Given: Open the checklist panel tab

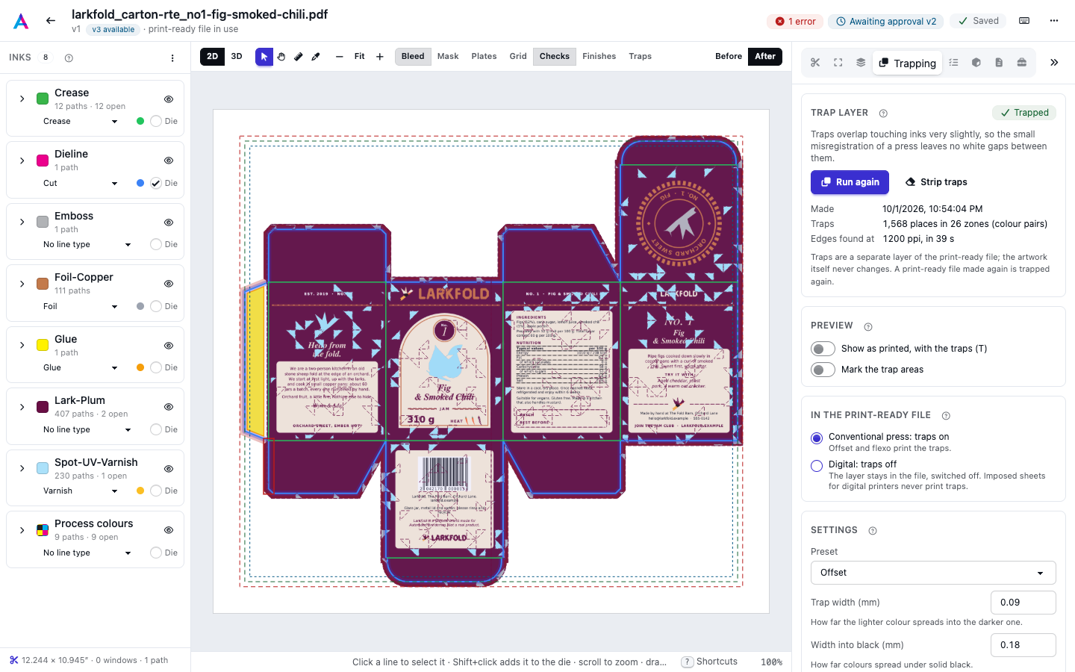Looking at the screenshot, I should tap(953, 63).
